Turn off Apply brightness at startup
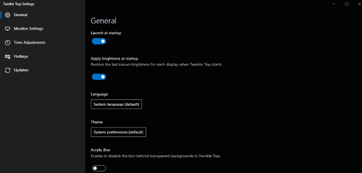 click(x=99, y=77)
